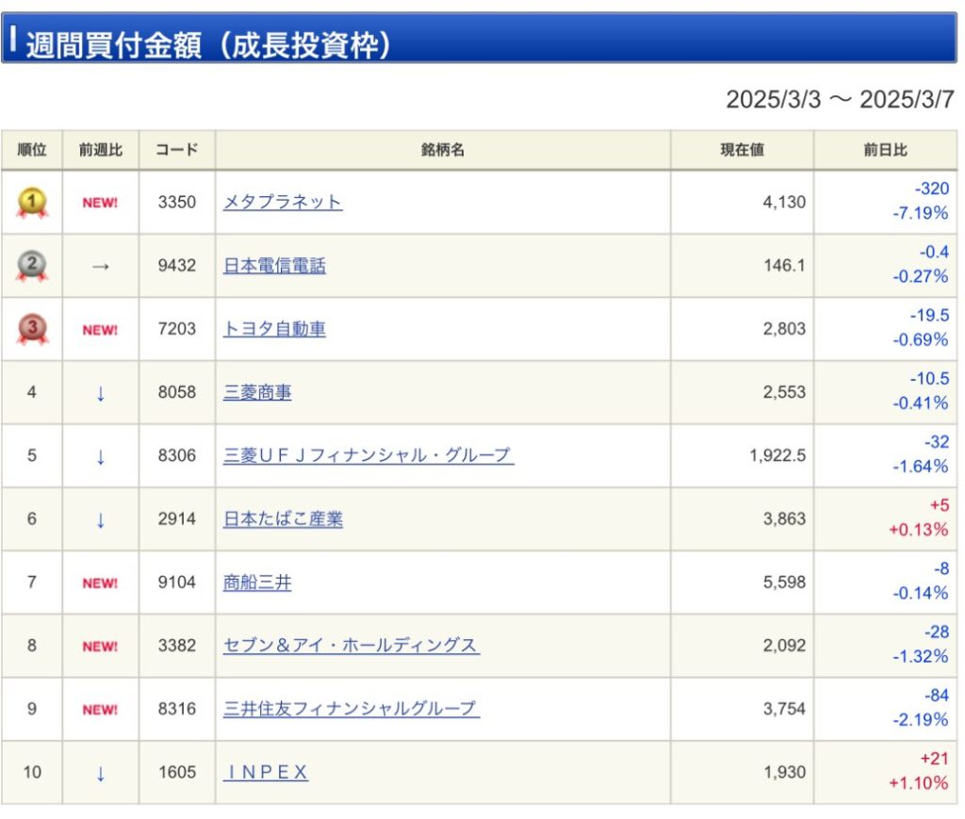This screenshot has width=965, height=819.
Task: Open the メタプラネット stock link
Action: pos(283,203)
